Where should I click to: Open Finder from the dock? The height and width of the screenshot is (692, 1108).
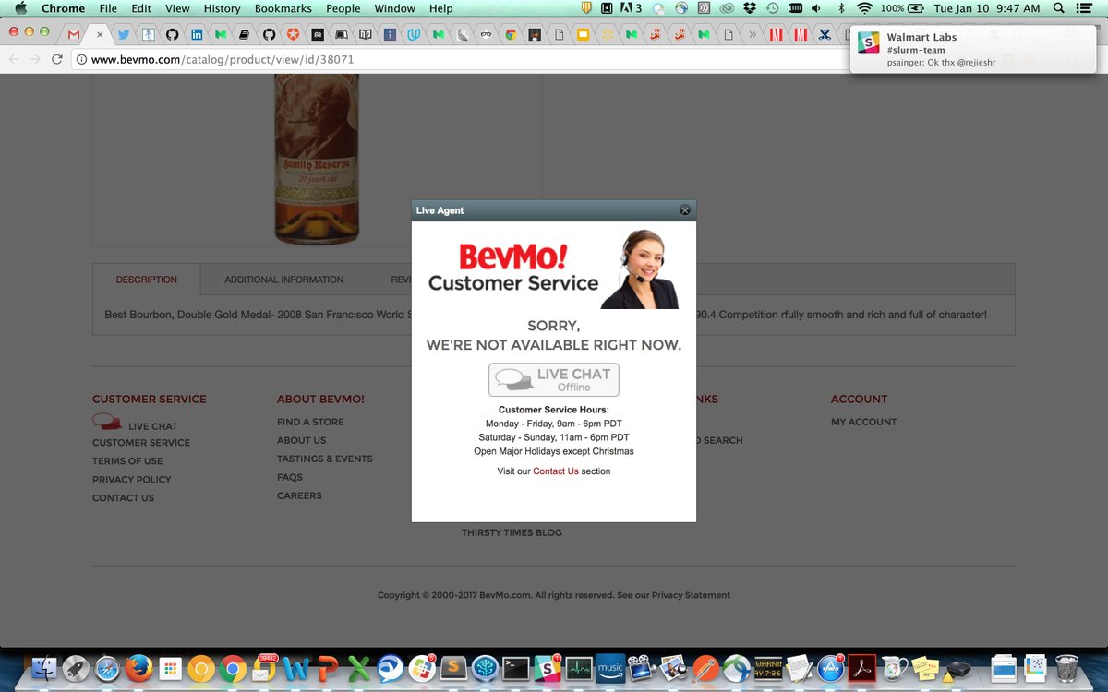pos(43,669)
